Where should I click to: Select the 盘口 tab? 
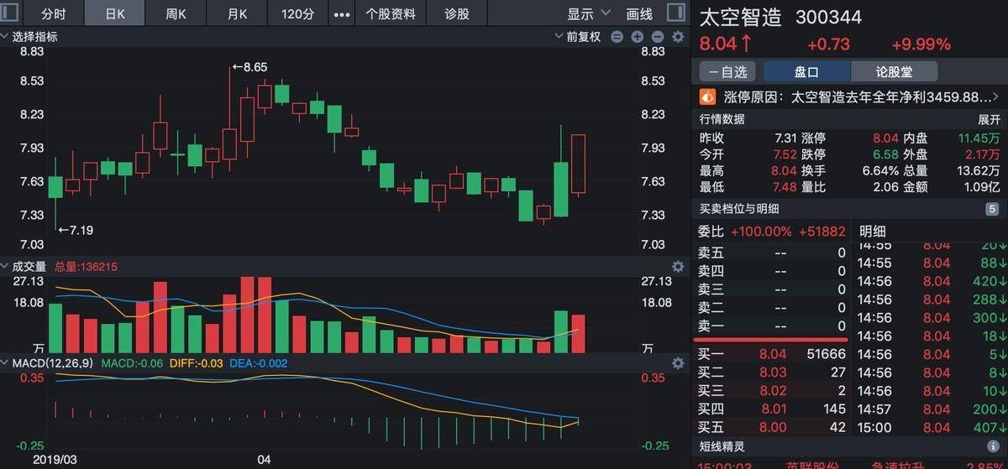point(806,72)
